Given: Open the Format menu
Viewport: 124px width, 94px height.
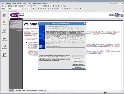Looking at the screenshot, I should pos(25,4).
